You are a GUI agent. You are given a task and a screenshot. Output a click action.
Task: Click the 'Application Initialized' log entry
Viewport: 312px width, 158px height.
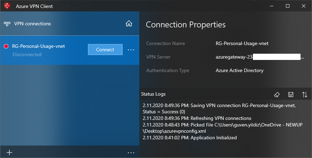190,138
